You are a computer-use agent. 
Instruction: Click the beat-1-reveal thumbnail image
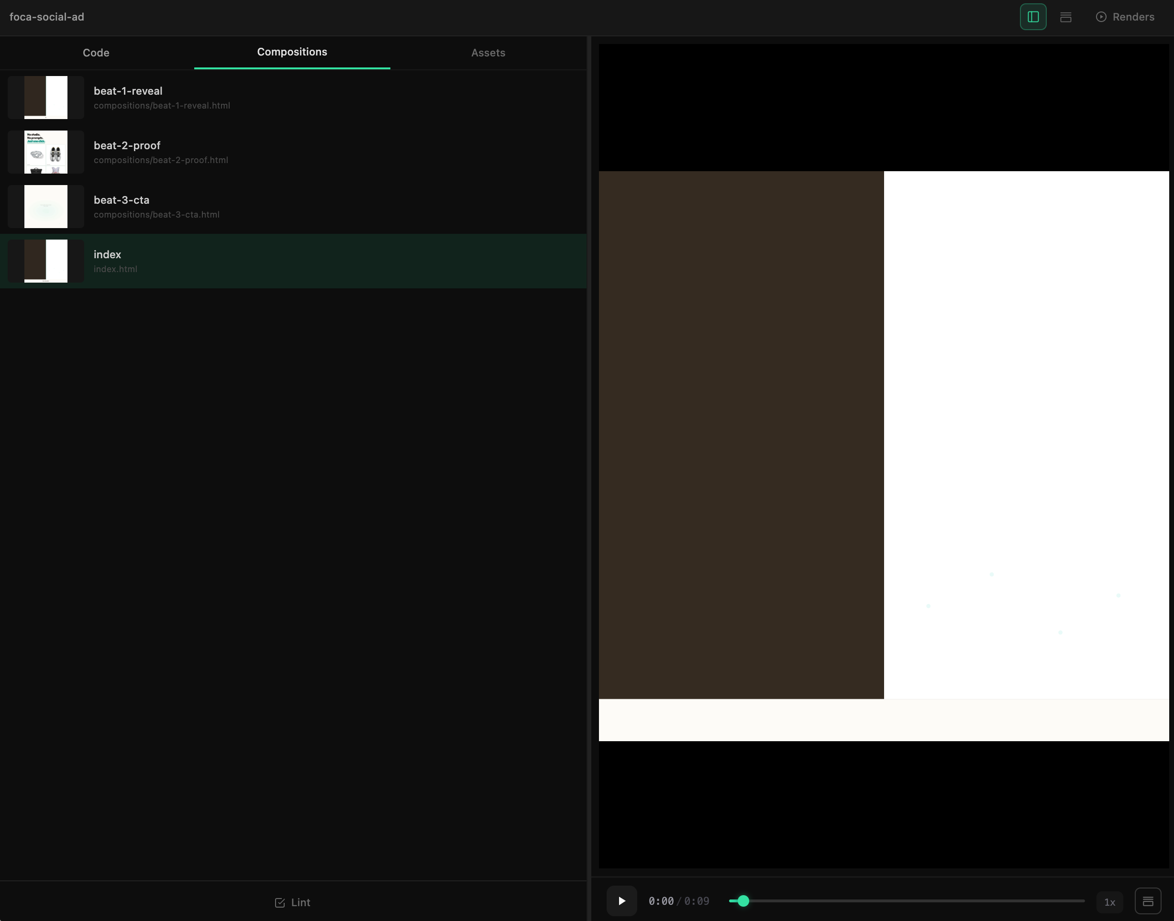coord(46,98)
